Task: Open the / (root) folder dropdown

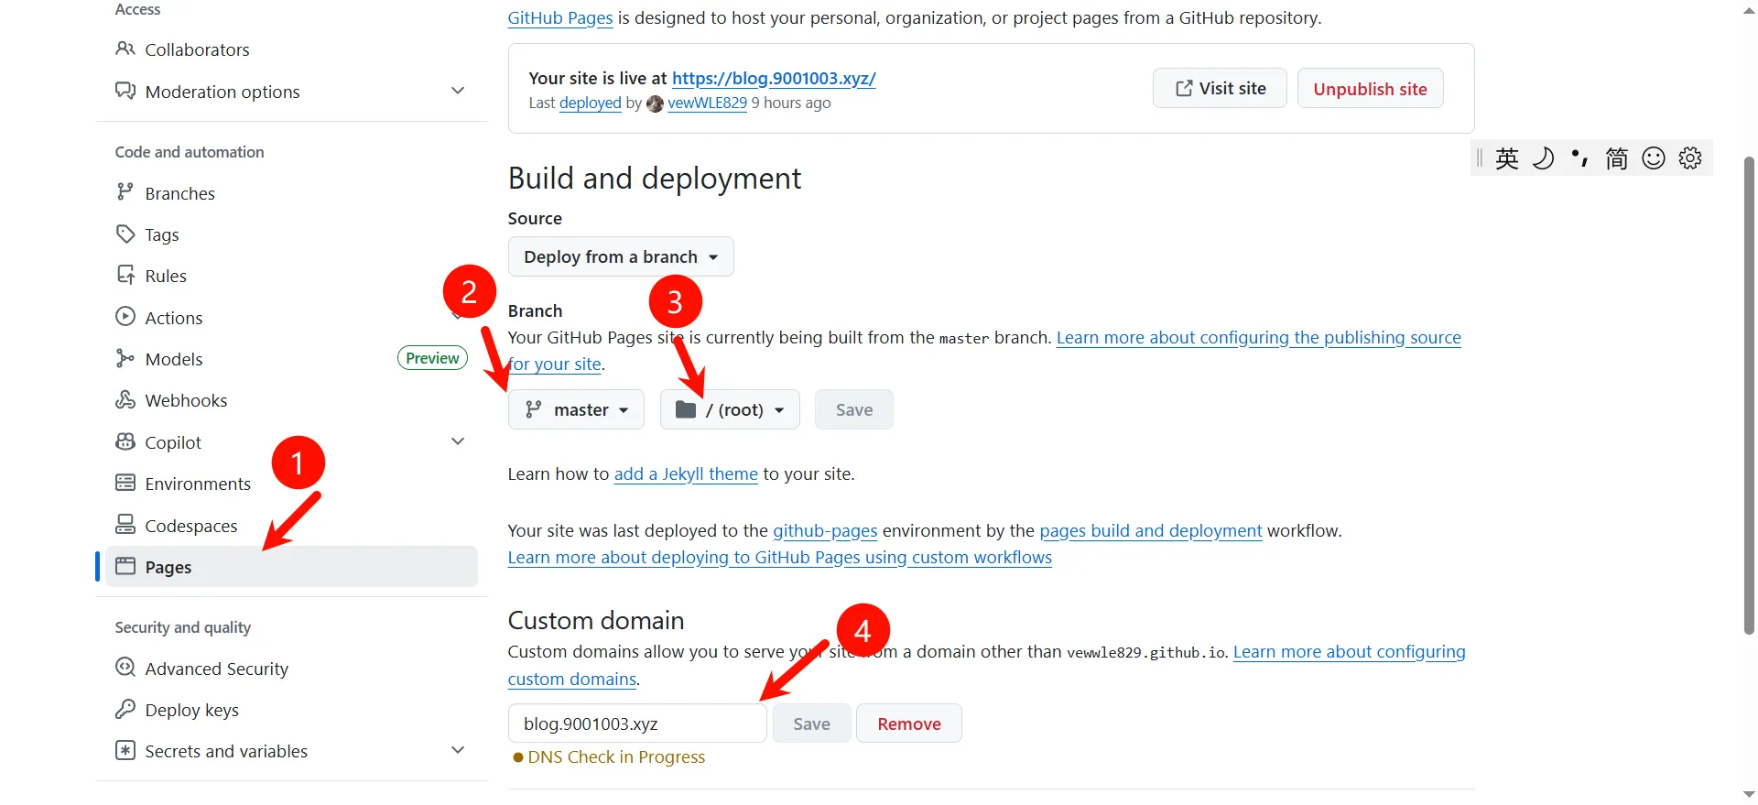Action: tap(730, 409)
